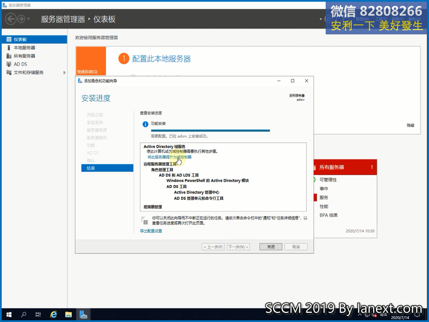This screenshot has height=322, width=429.
Task: Open the breadcrumb dropdown arrow in the header bar
Action: click(321, 19)
